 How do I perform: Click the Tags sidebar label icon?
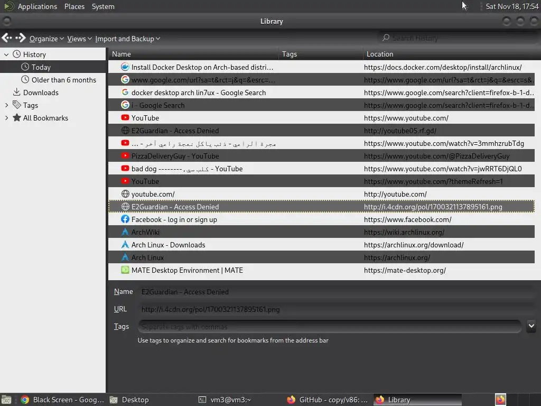(16, 105)
